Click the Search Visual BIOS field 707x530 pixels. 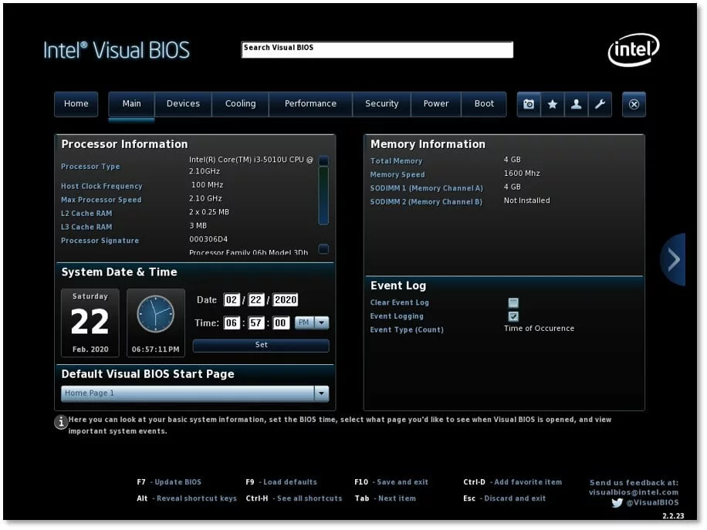click(377, 49)
